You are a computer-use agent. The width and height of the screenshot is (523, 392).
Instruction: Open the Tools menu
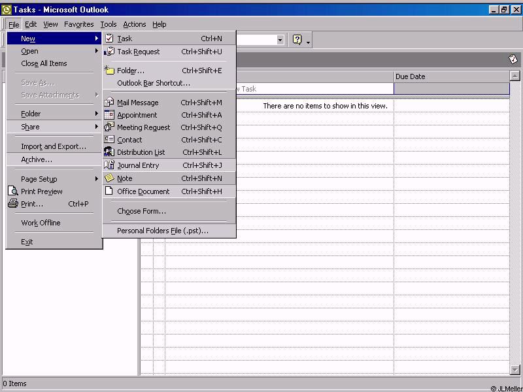(109, 24)
